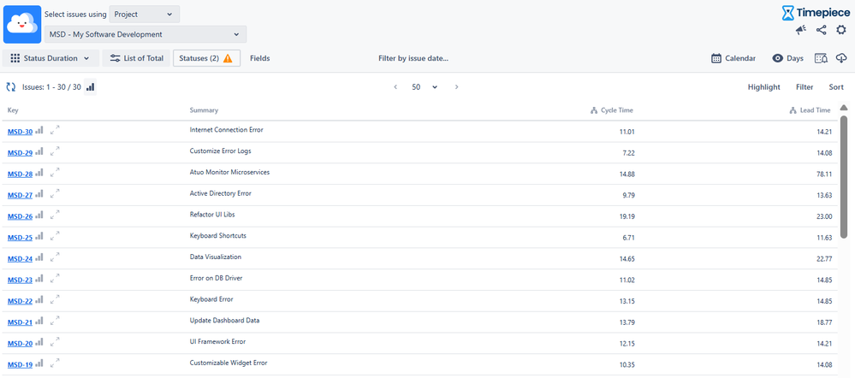The image size is (855, 378).
Task: Click Filter by issue date field
Action: (x=413, y=58)
